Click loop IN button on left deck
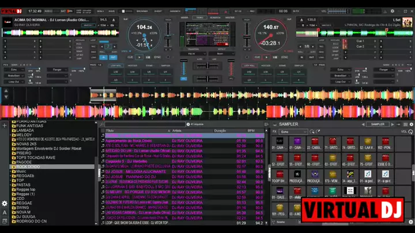 click(x=104, y=57)
